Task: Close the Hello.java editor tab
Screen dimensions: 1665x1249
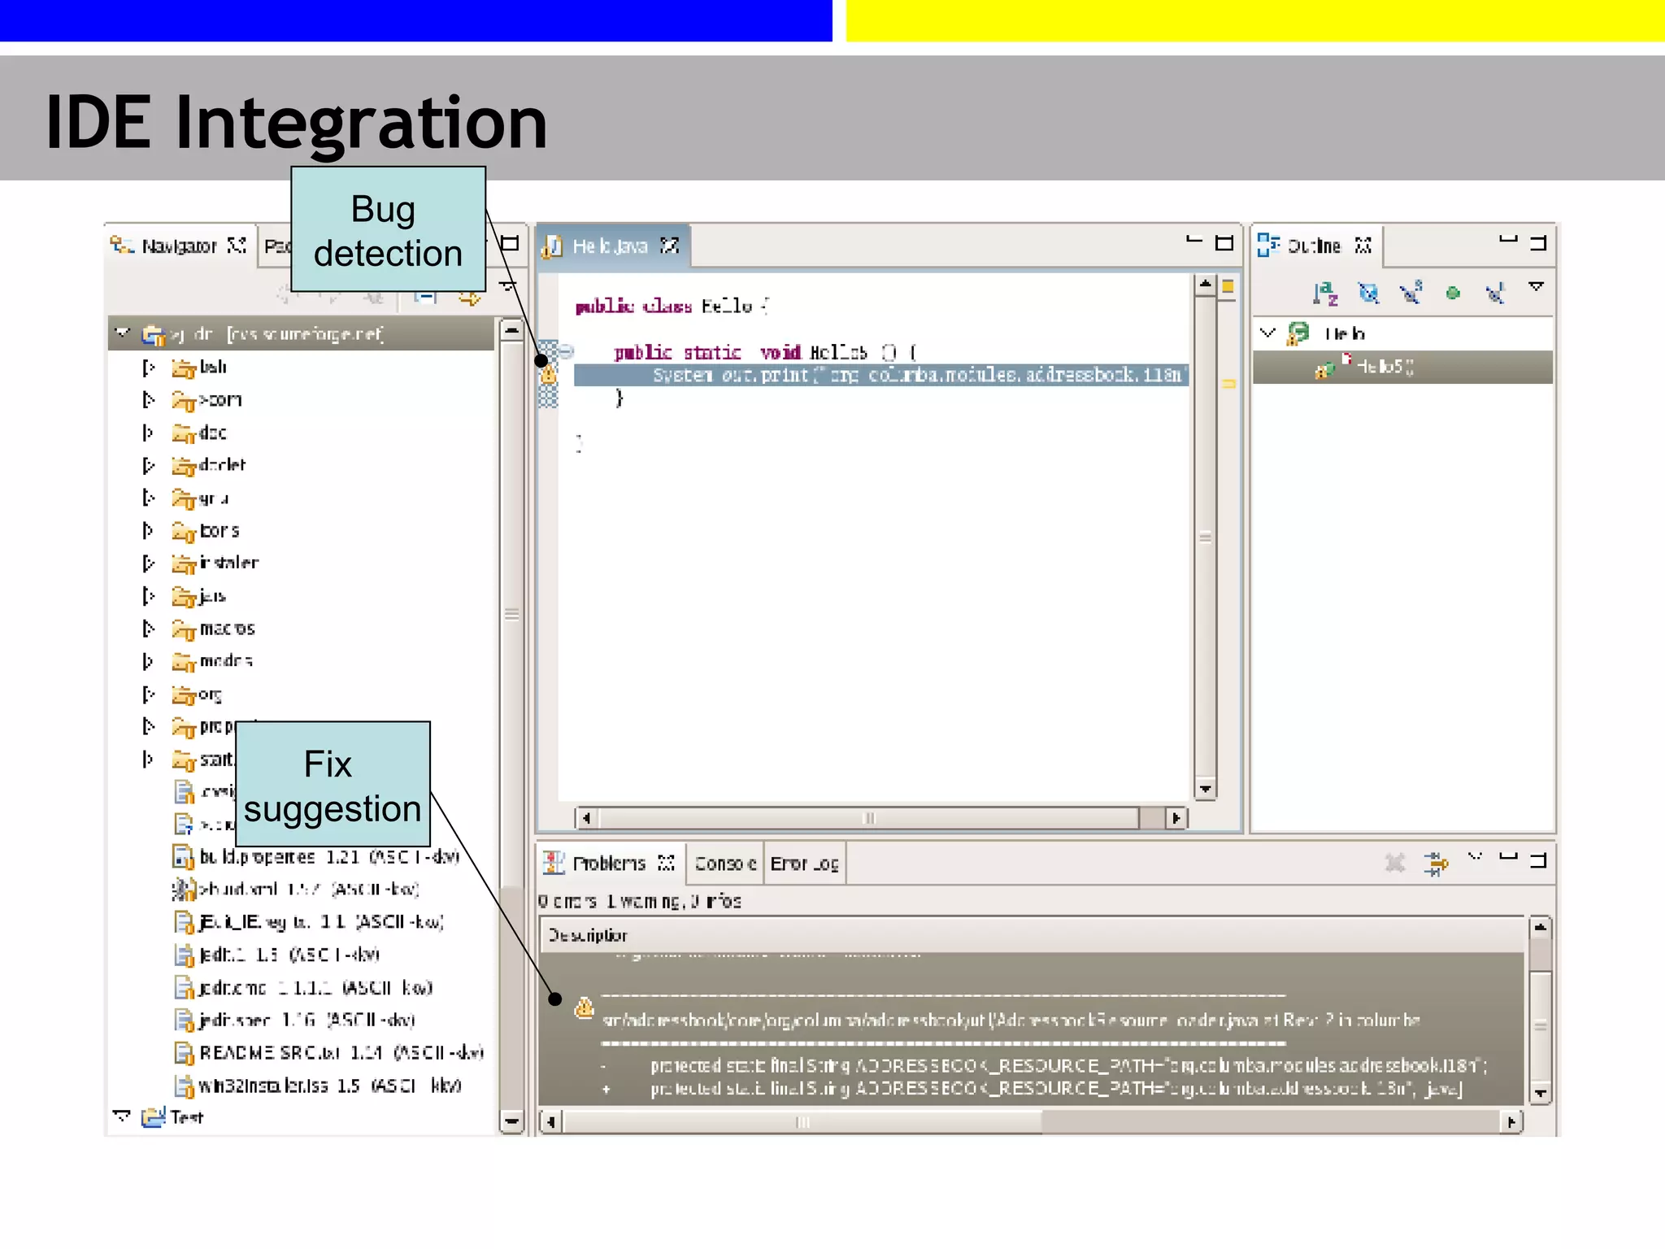Action: click(x=669, y=245)
